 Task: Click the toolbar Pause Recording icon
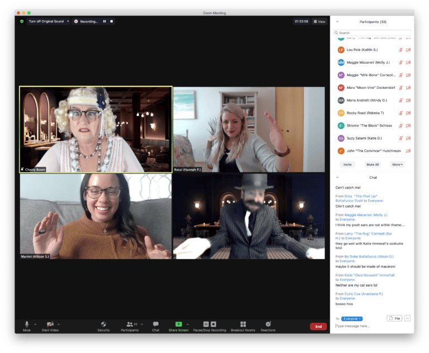point(206,324)
